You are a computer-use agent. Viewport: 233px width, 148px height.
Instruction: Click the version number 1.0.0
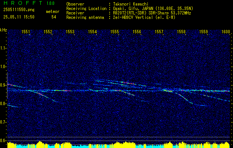(x=50, y=3)
